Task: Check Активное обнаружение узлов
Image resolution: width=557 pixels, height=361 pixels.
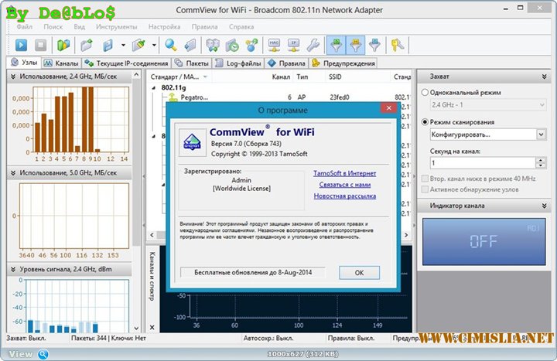Action: [425, 189]
